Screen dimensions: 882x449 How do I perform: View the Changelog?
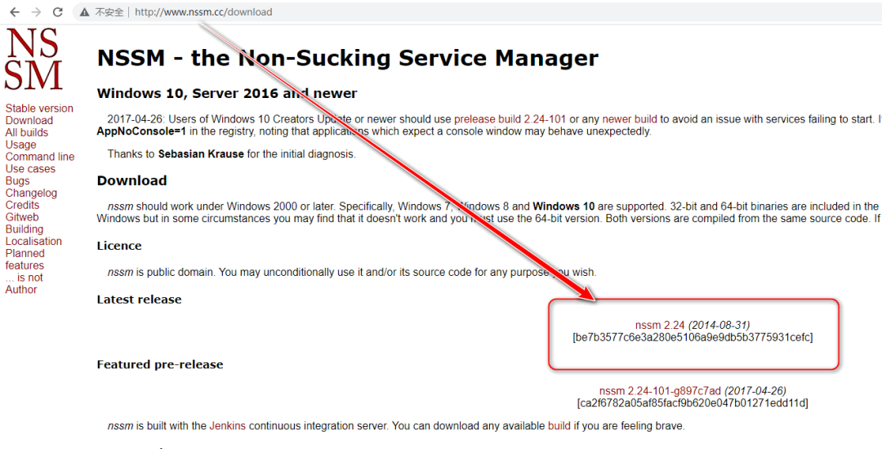point(31,193)
